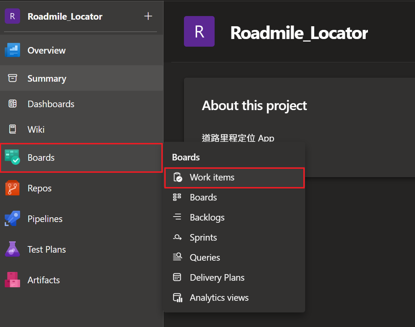Click the plus icon beside Roadmile_Locator

click(x=148, y=16)
